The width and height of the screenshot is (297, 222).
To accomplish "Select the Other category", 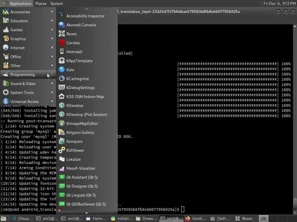I will (28, 66).
